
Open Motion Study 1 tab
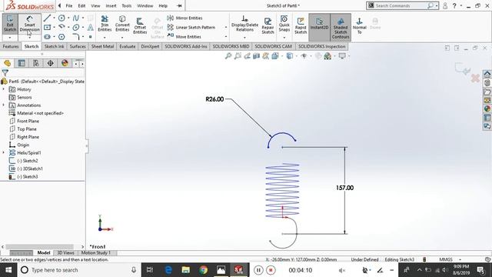(x=95, y=253)
